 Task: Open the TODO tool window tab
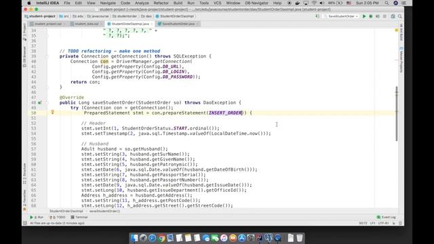[57, 217]
